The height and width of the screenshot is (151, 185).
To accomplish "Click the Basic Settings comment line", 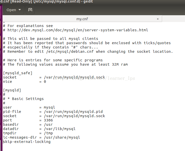I will click(25, 99).
